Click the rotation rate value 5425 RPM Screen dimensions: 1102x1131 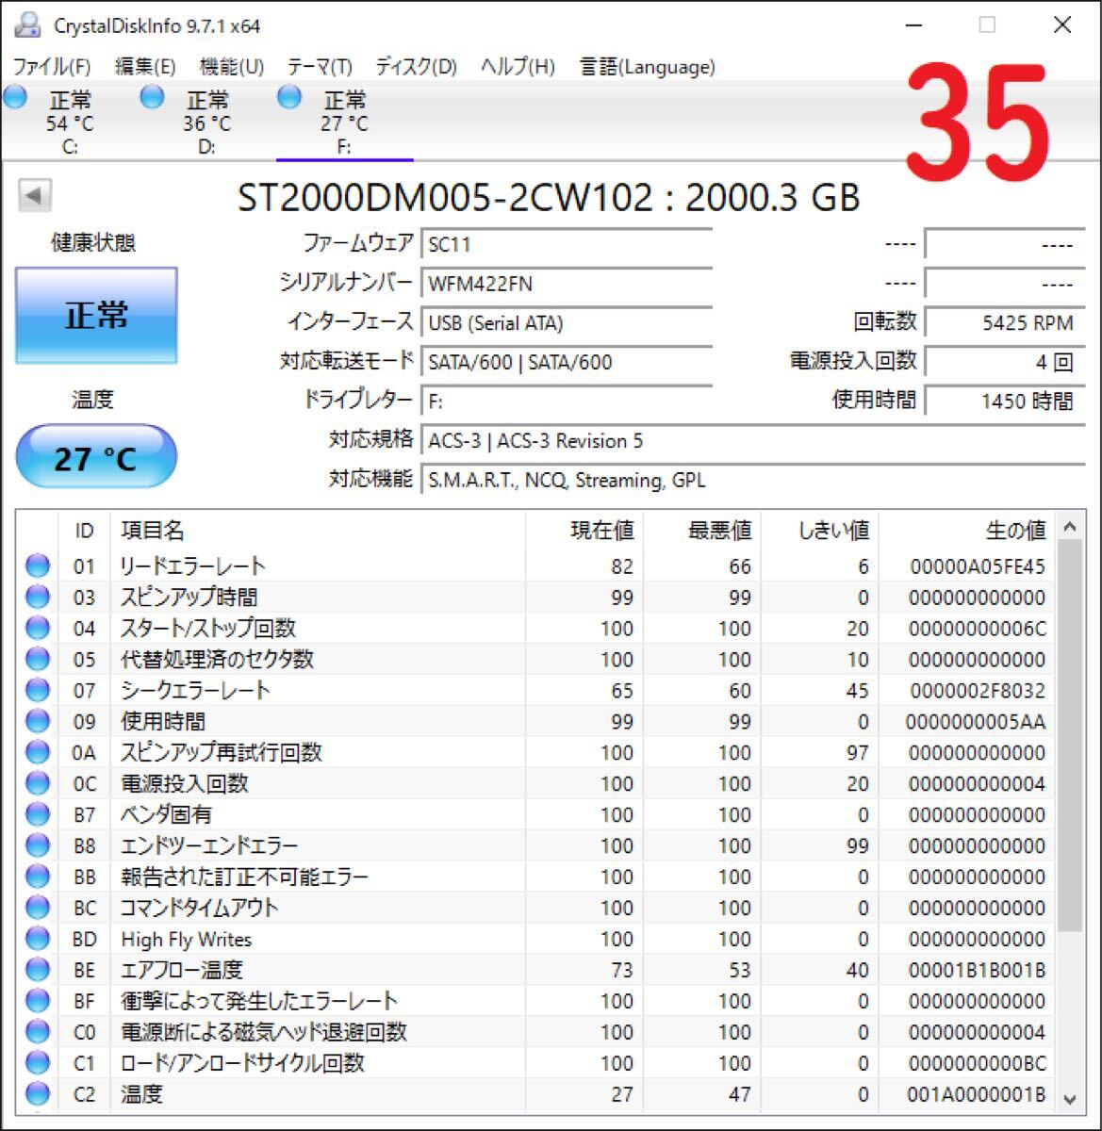[1005, 323]
